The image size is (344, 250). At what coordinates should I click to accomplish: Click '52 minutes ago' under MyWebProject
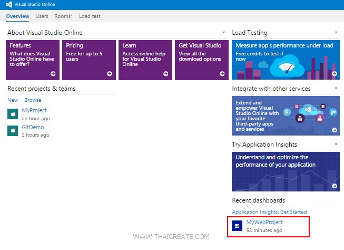coord(264,230)
